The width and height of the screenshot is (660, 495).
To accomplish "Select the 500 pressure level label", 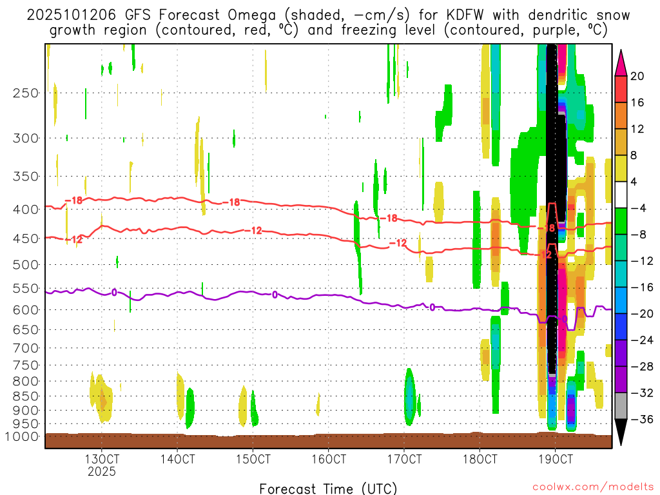I will (26, 265).
